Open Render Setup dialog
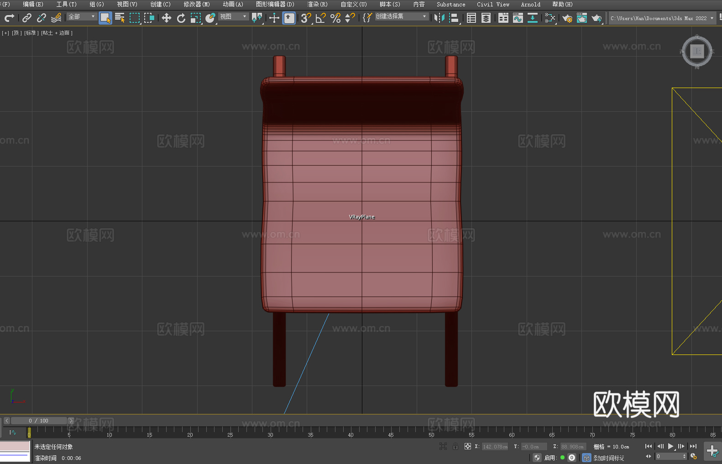This screenshot has width=722, height=464. click(567, 18)
